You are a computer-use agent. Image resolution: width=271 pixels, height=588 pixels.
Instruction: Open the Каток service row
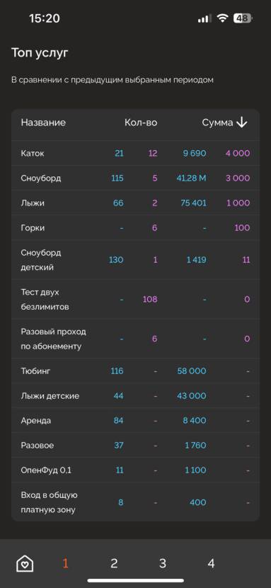135,153
